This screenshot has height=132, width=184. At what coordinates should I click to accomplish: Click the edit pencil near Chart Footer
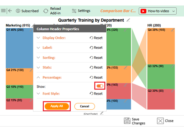tap(102, 113)
